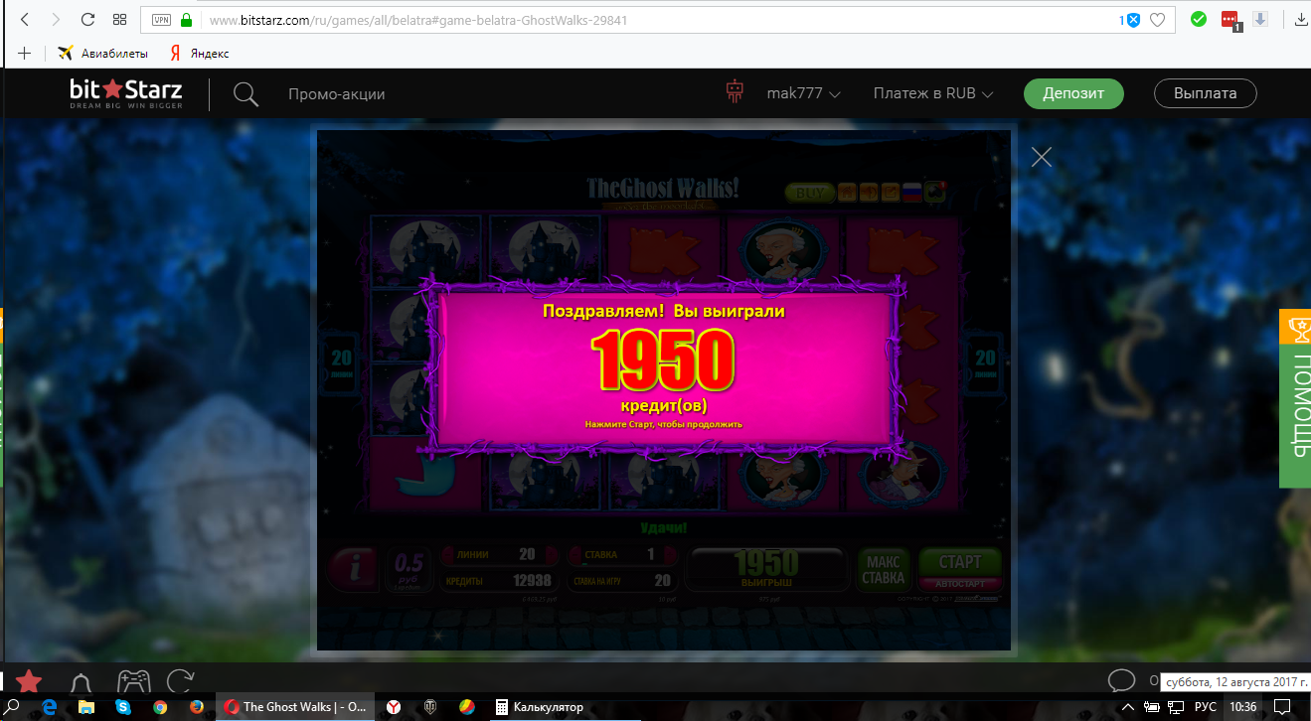The image size is (1311, 721).
Task: Open the notifications bell icon
Action: [82, 683]
